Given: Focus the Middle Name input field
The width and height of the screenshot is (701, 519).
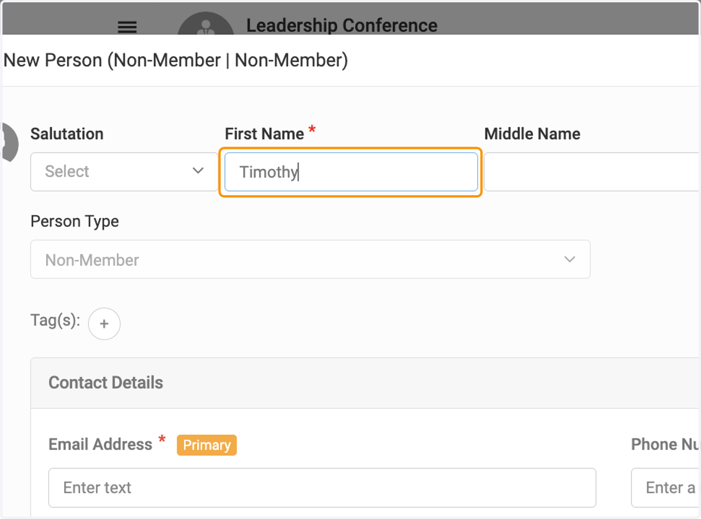Looking at the screenshot, I should [x=592, y=172].
